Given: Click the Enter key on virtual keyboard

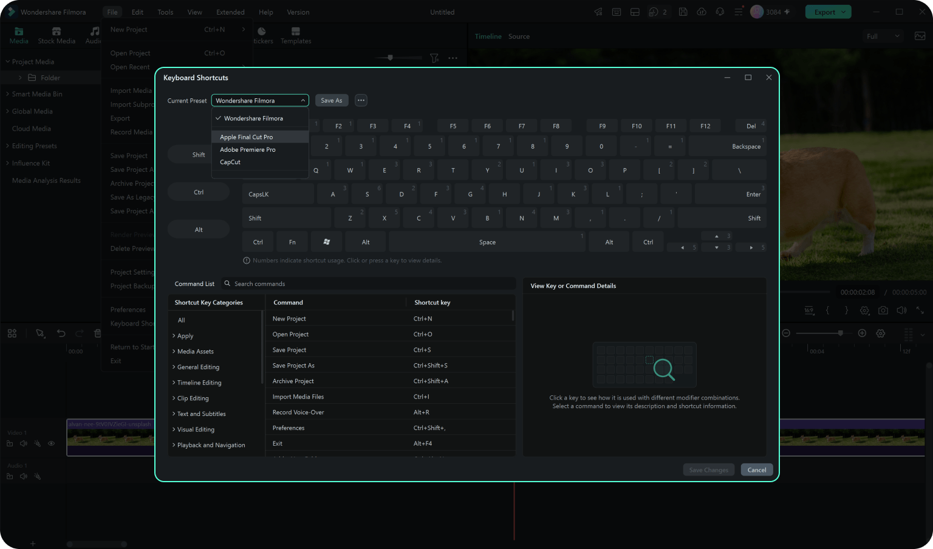Looking at the screenshot, I should click(731, 194).
